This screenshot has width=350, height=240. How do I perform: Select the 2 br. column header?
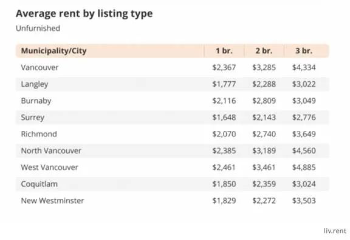pos(264,51)
